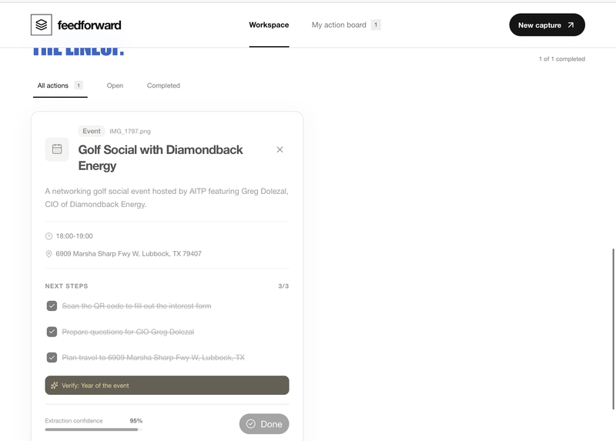Click the title 'Golf Social with Diamondback Energy'
Image resolution: width=616 pixels, height=441 pixels.
point(160,158)
